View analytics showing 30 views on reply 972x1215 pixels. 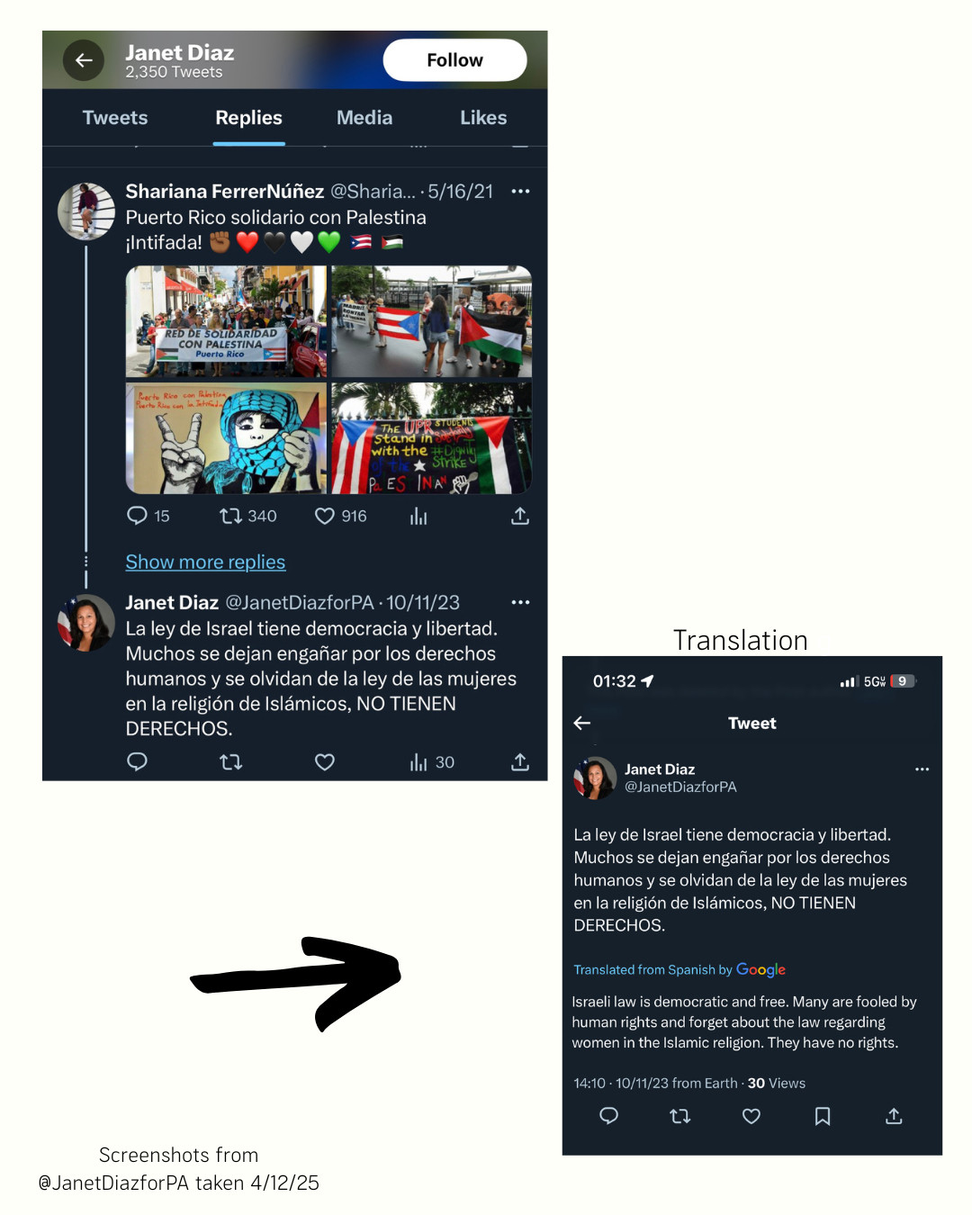(432, 762)
